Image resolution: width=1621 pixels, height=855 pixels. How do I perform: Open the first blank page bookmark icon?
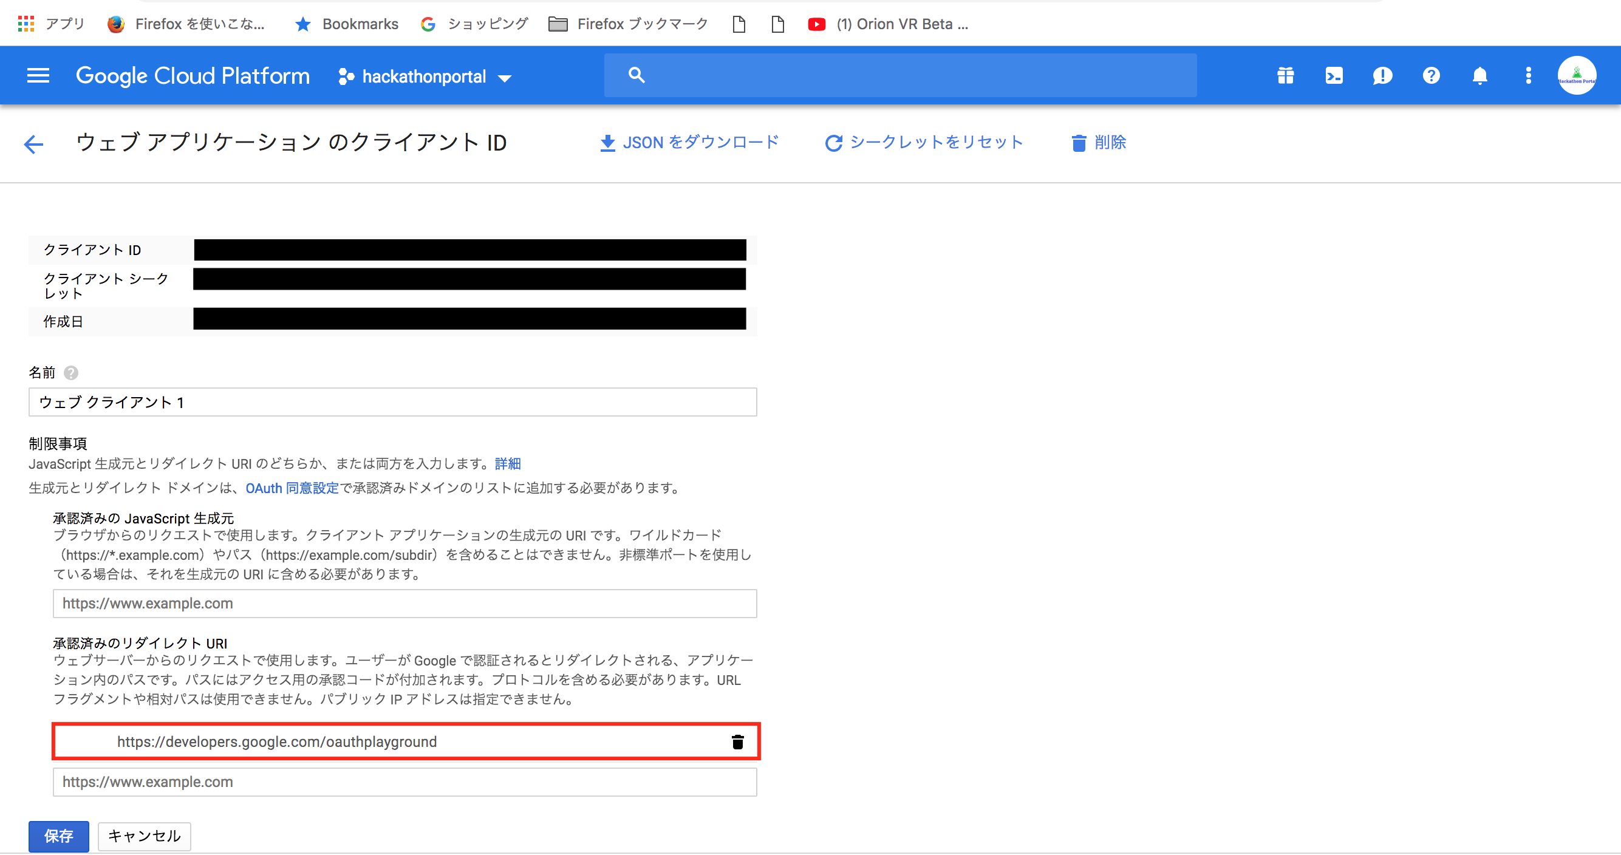coord(739,24)
